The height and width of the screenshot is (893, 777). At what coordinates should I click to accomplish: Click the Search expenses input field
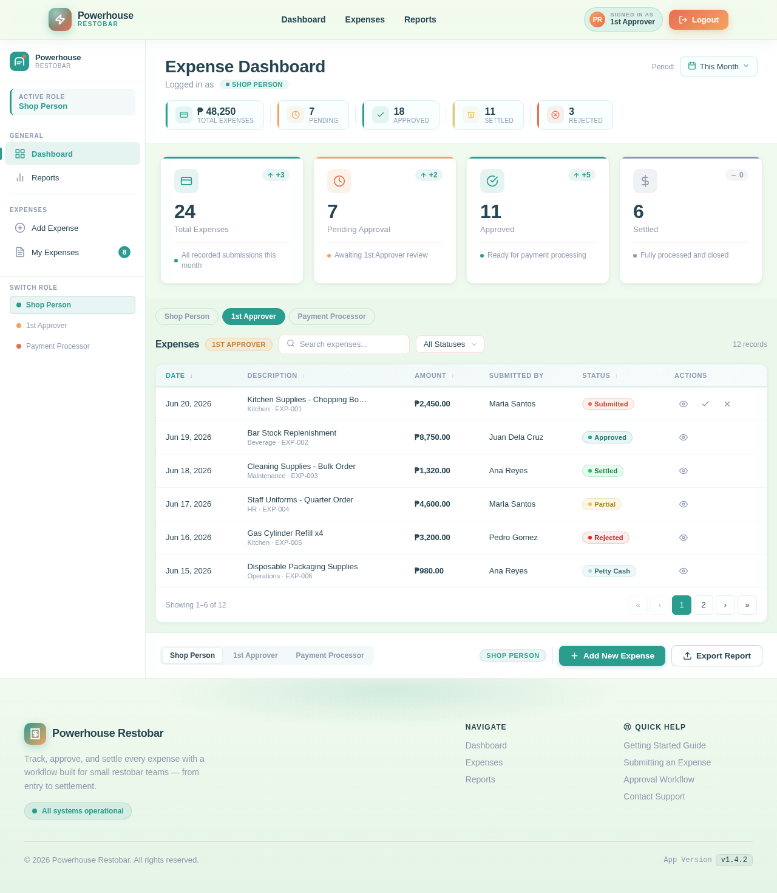344,344
